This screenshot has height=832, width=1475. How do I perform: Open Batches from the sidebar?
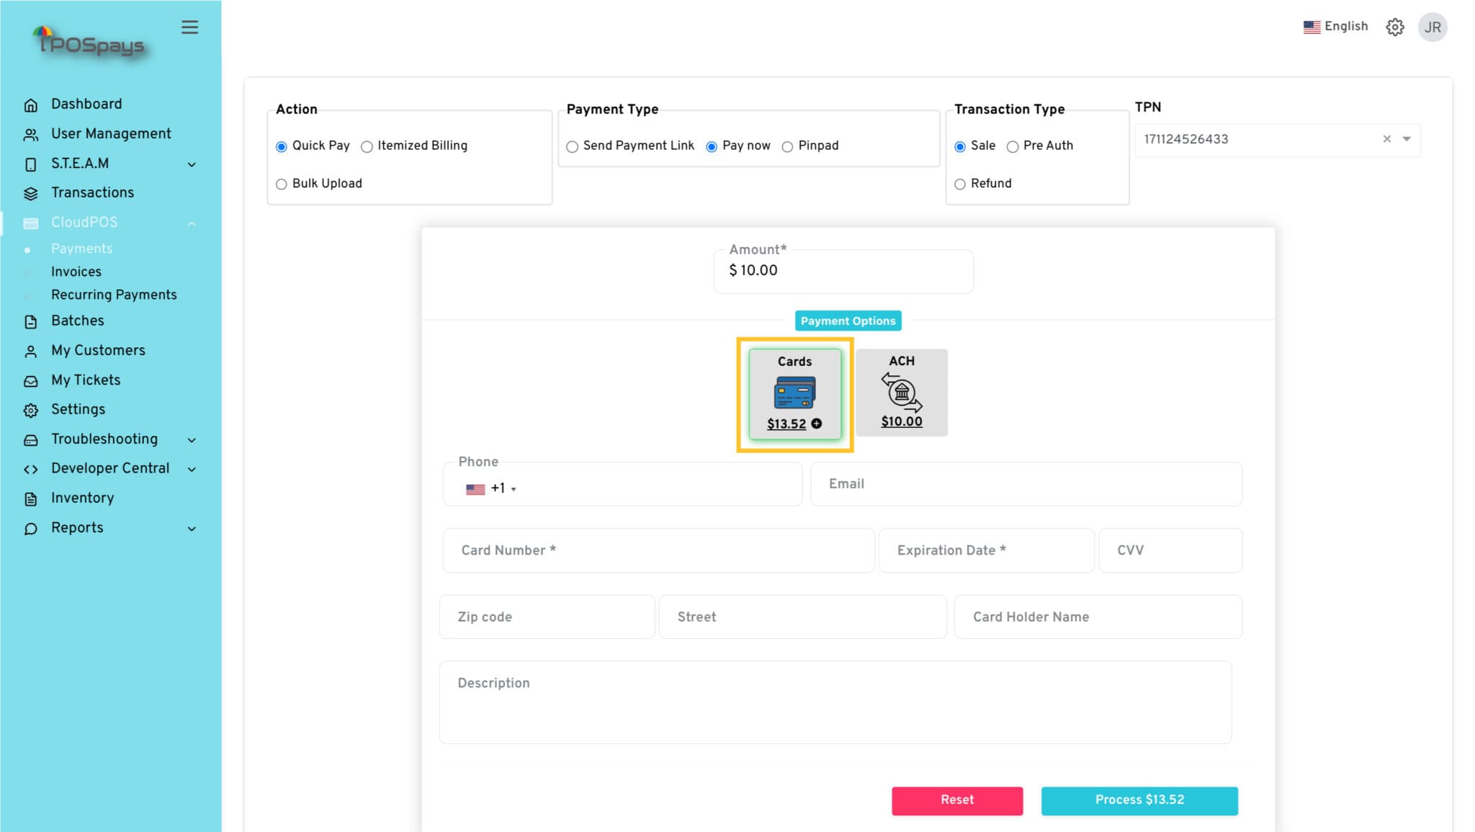[x=77, y=321]
